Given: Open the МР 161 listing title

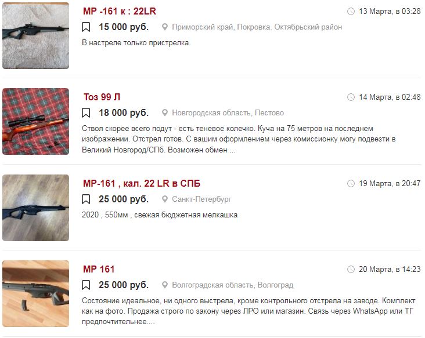Looking at the screenshot, I should [99, 269].
